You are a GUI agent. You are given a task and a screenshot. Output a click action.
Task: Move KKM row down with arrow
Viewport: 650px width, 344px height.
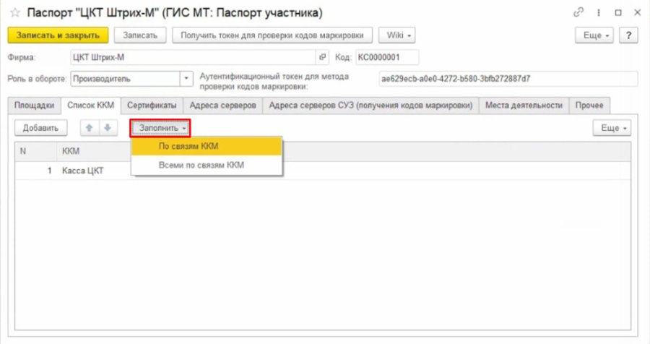click(x=108, y=128)
